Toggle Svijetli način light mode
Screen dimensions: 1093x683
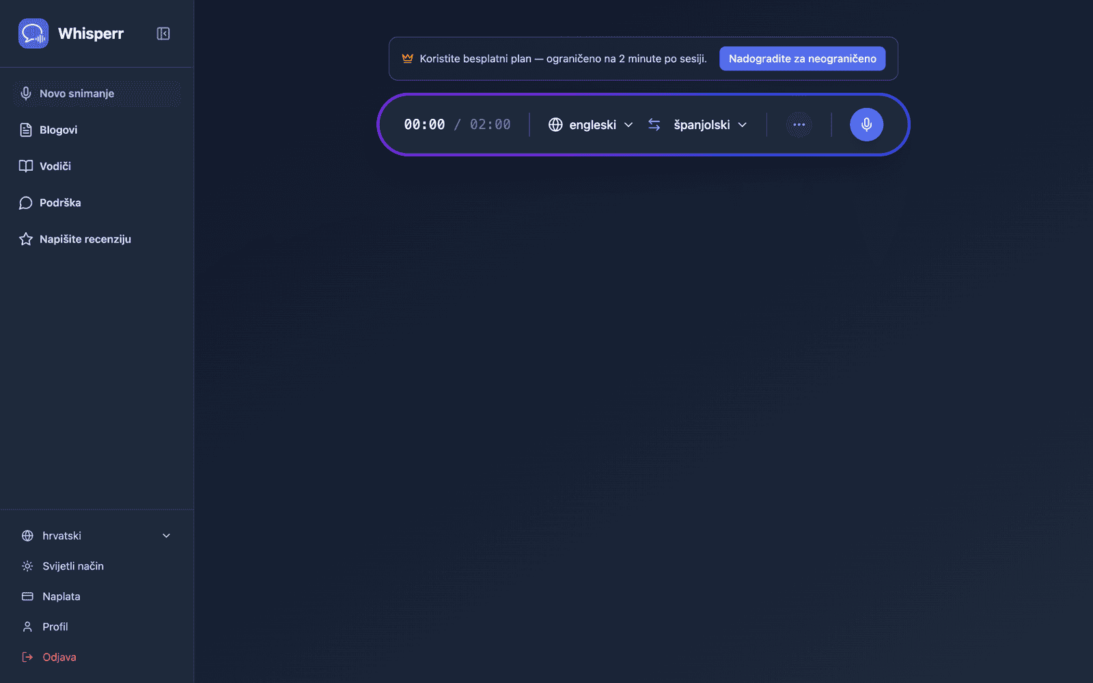(x=96, y=566)
